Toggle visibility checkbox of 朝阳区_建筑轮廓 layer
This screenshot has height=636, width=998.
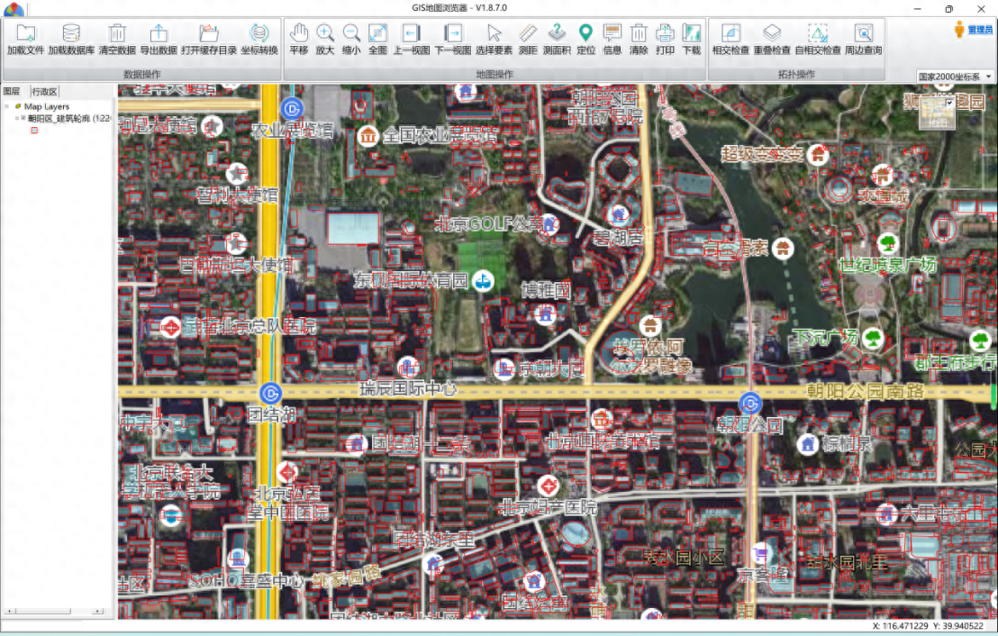tap(23, 118)
